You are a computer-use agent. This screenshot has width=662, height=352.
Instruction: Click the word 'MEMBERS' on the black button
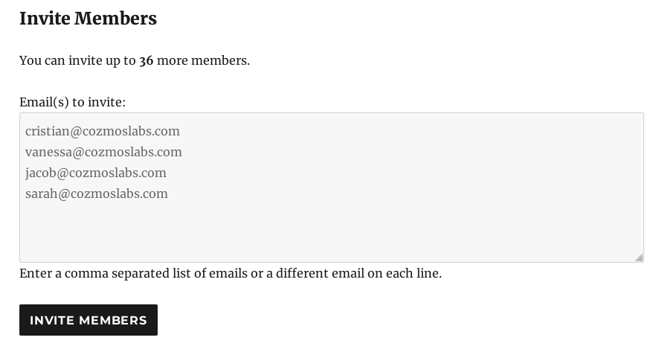point(113,320)
